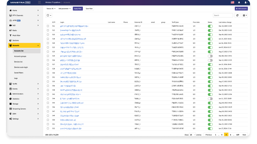The image size is (257, 144).
Task: Click the Multi filter funnel icon
Action: tap(11, 35)
